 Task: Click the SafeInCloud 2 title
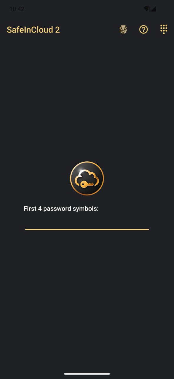[33, 30]
